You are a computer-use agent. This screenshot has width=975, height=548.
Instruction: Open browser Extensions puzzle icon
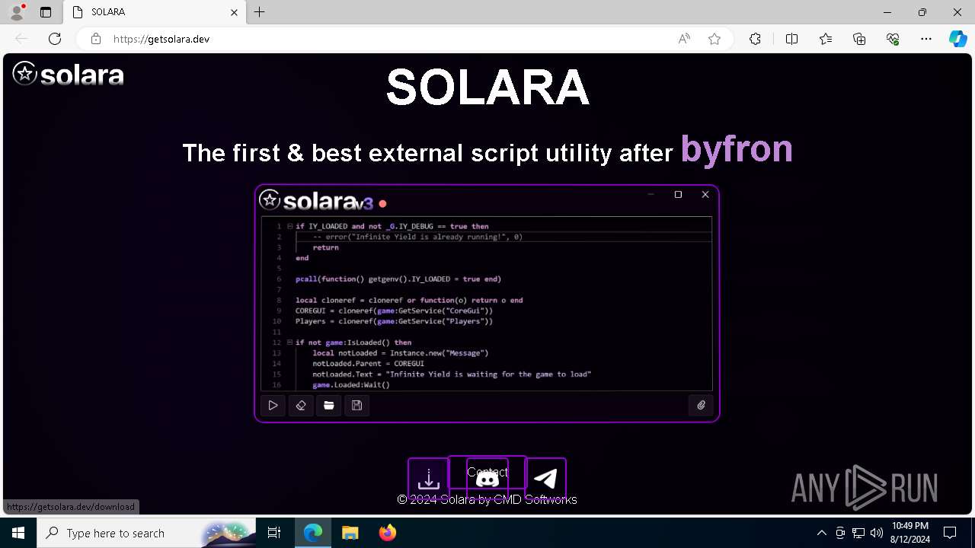tap(755, 39)
